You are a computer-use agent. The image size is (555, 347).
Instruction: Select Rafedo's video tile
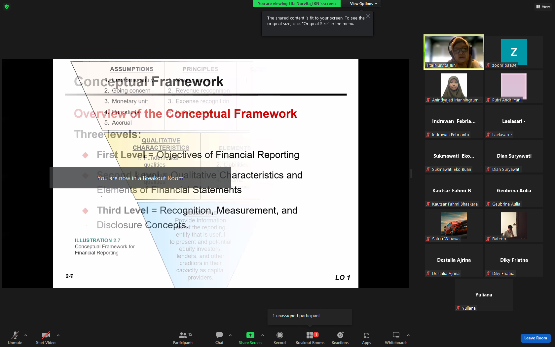point(514,225)
